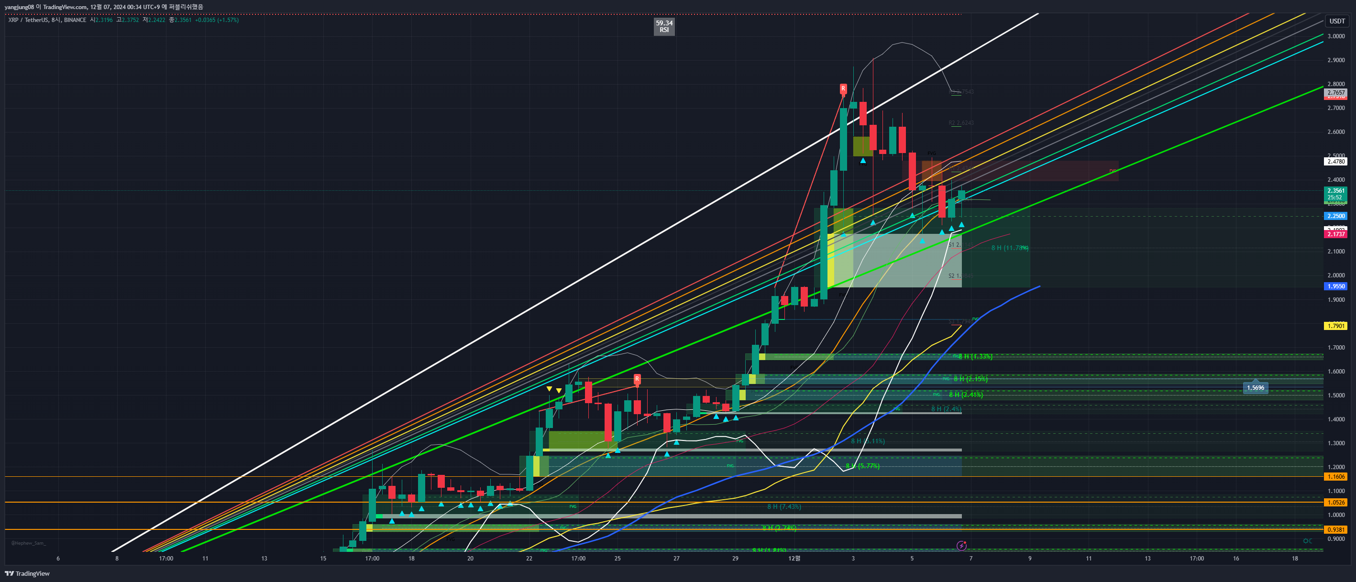Click the orange 0.9381 price label
The width and height of the screenshot is (1356, 582).
tap(1335, 530)
